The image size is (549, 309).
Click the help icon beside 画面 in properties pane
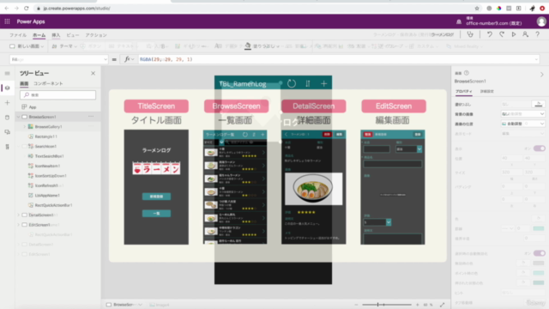pos(467,73)
